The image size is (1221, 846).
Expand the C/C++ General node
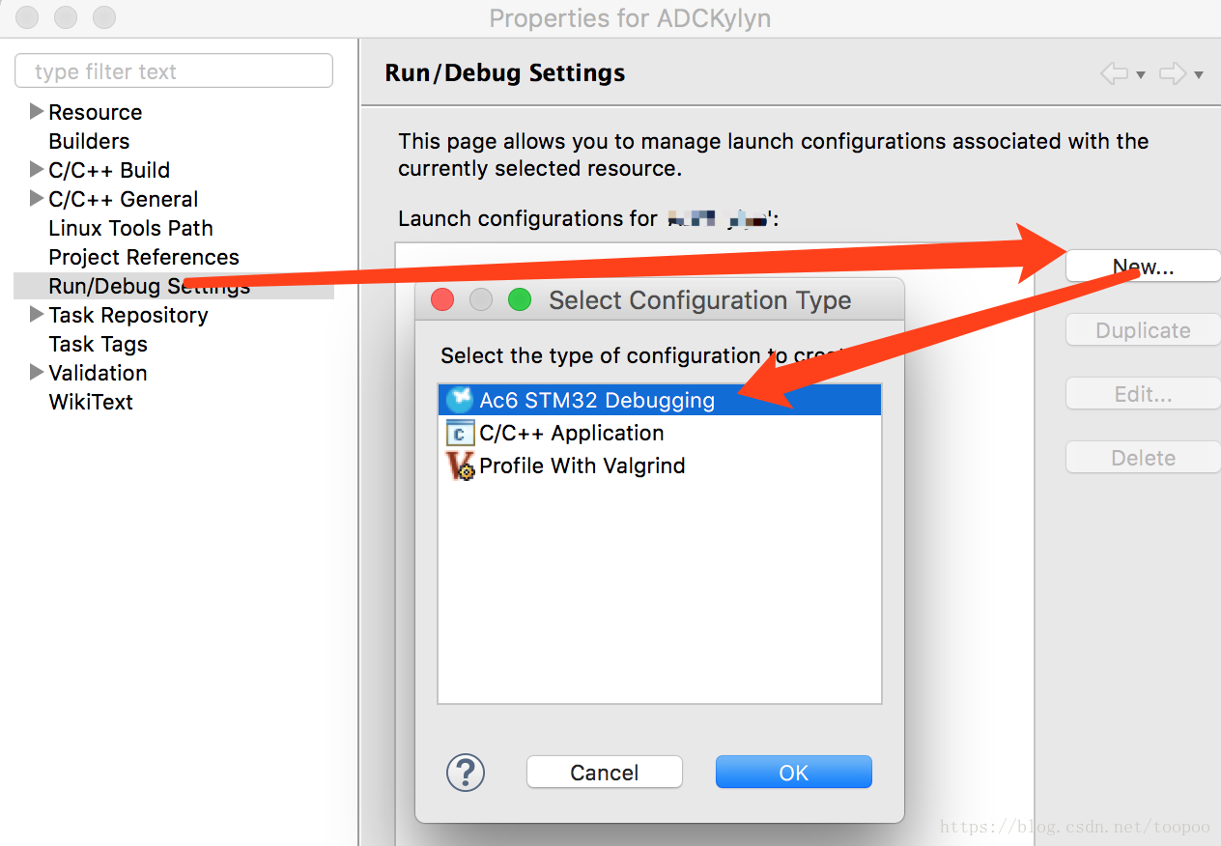point(37,198)
